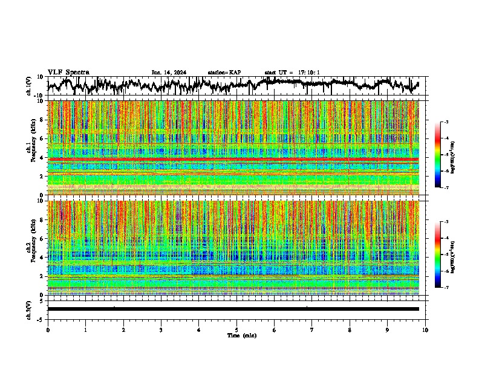Select the 'start UT = 17:10: 1' text
The width and height of the screenshot is (479, 370).
[292, 73]
